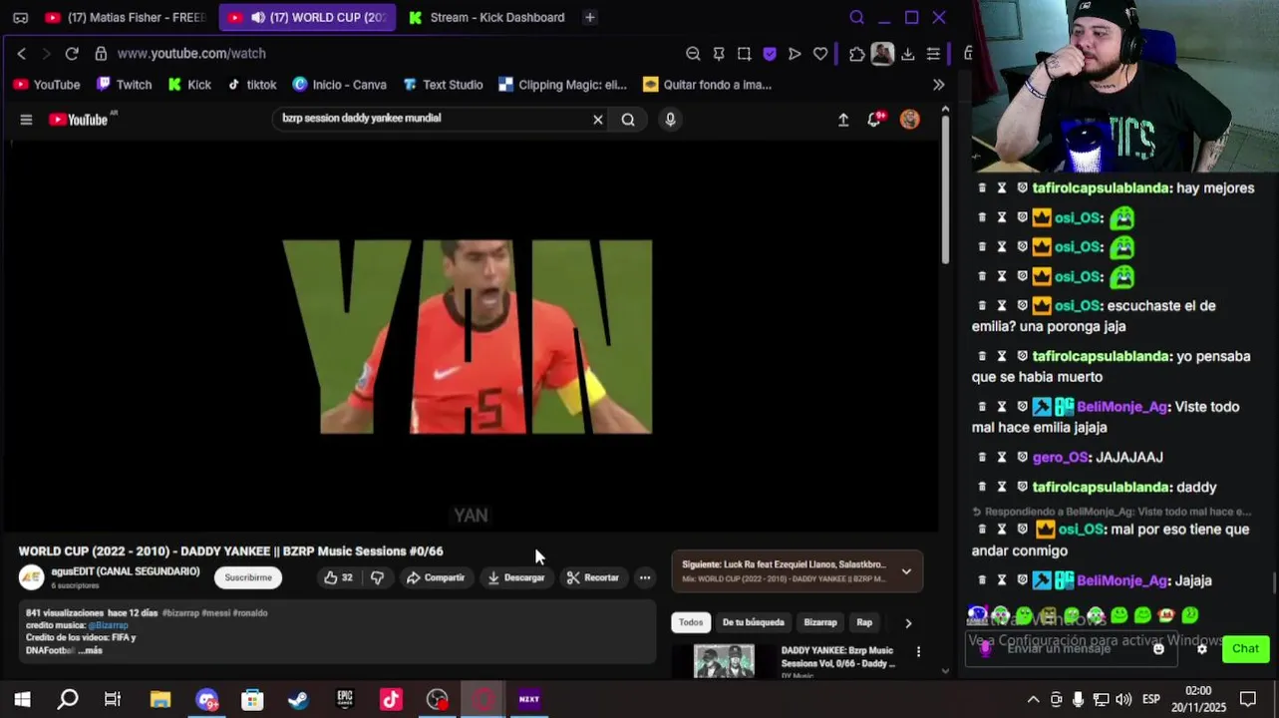This screenshot has height=718, width=1279.
Task: Dislike the video with thumbs down
Action: coord(377,577)
